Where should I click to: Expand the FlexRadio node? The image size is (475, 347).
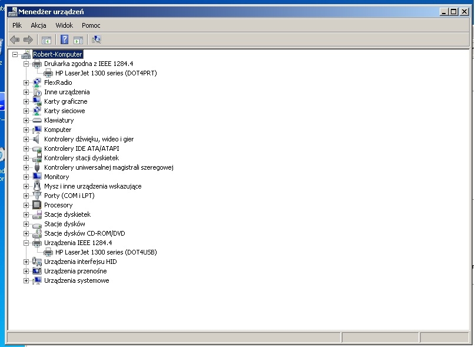pos(26,82)
